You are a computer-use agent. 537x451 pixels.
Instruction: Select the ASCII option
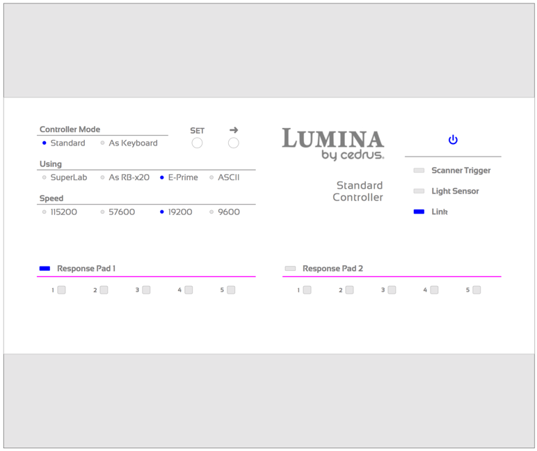click(212, 177)
